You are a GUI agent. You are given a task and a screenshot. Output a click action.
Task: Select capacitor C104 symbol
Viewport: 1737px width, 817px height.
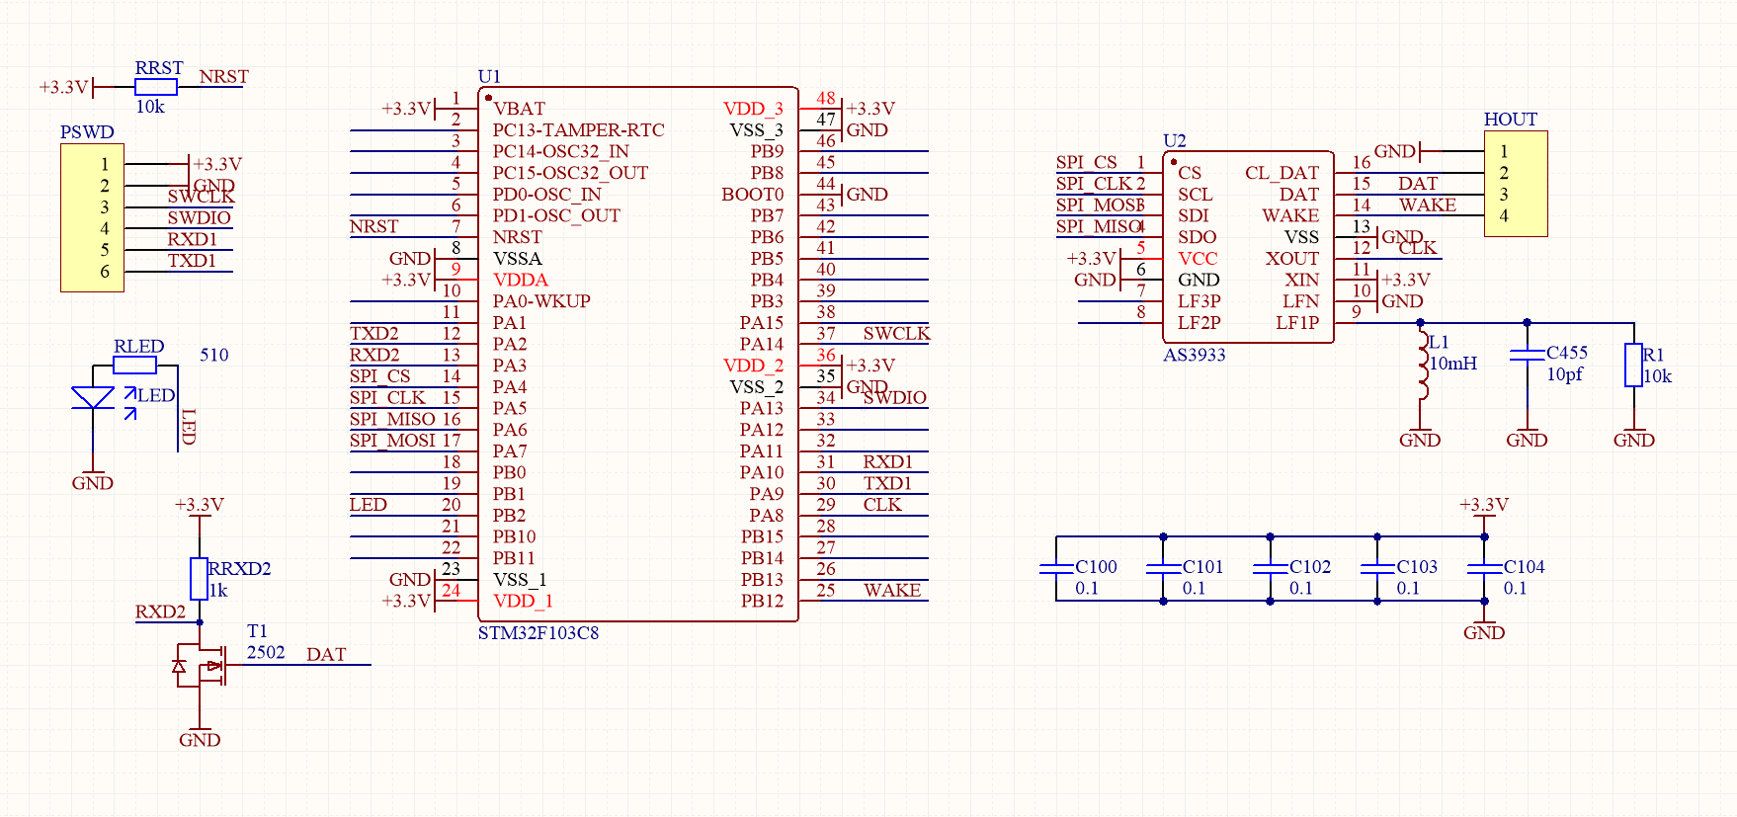click(1484, 568)
